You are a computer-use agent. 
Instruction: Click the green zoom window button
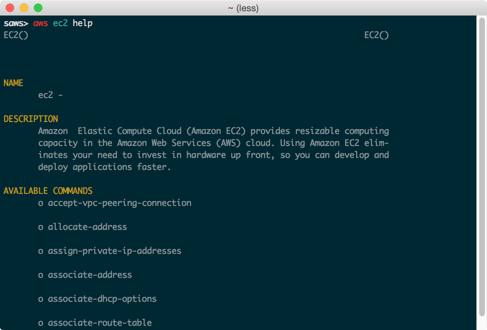pyautogui.click(x=38, y=8)
